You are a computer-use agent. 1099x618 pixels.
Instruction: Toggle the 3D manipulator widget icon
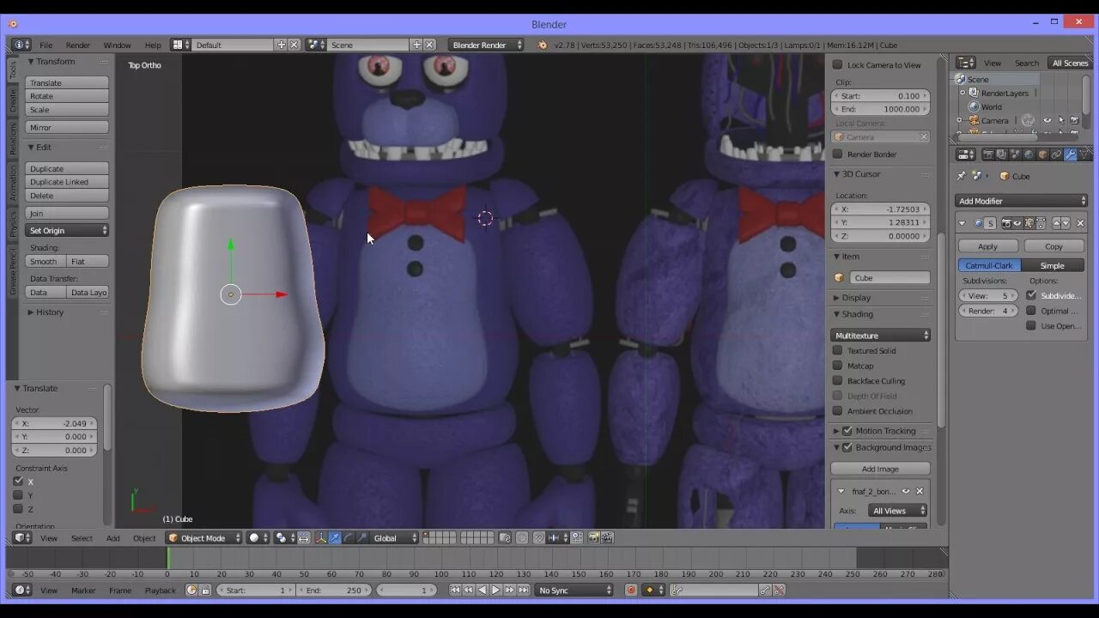pyautogui.click(x=320, y=537)
